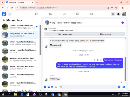
Task: Open browser zoom magnifier icon
Action: (112, 8)
